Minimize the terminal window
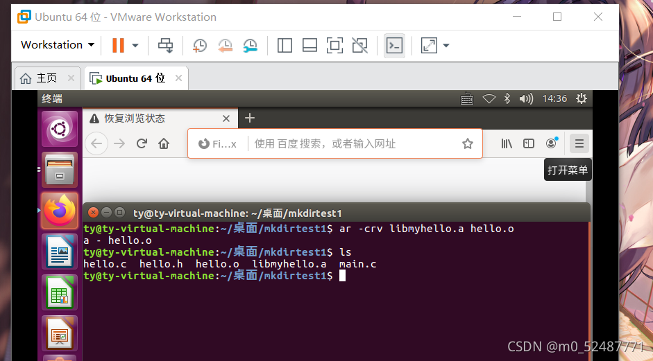653x361 pixels. click(x=106, y=213)
